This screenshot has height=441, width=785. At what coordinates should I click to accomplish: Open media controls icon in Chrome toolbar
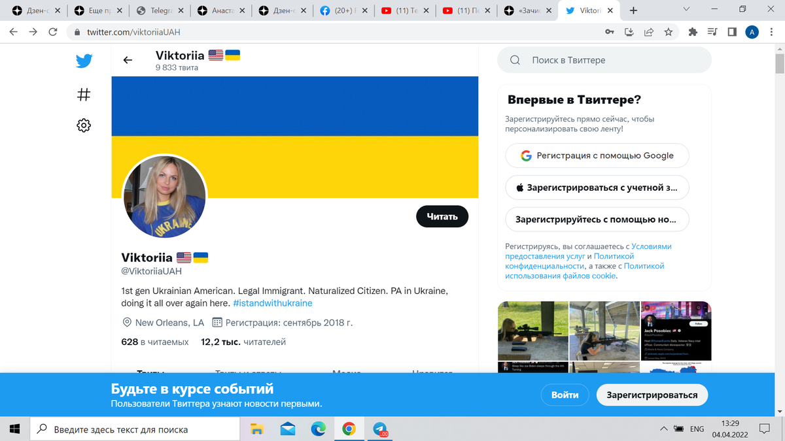(713, 31)
